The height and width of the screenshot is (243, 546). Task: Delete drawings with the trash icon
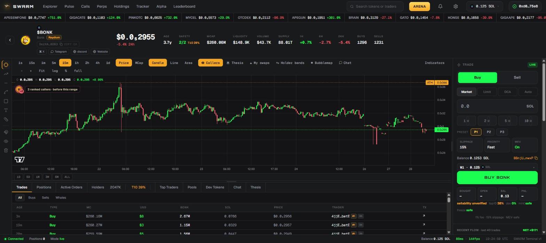pyautogui.click(x=6, y=150)
